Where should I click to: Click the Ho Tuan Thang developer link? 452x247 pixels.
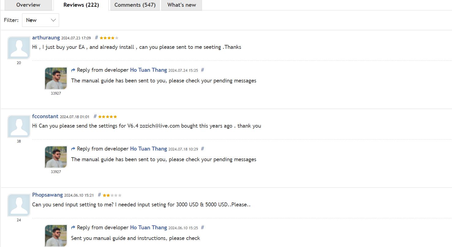(x=148, y=70)
